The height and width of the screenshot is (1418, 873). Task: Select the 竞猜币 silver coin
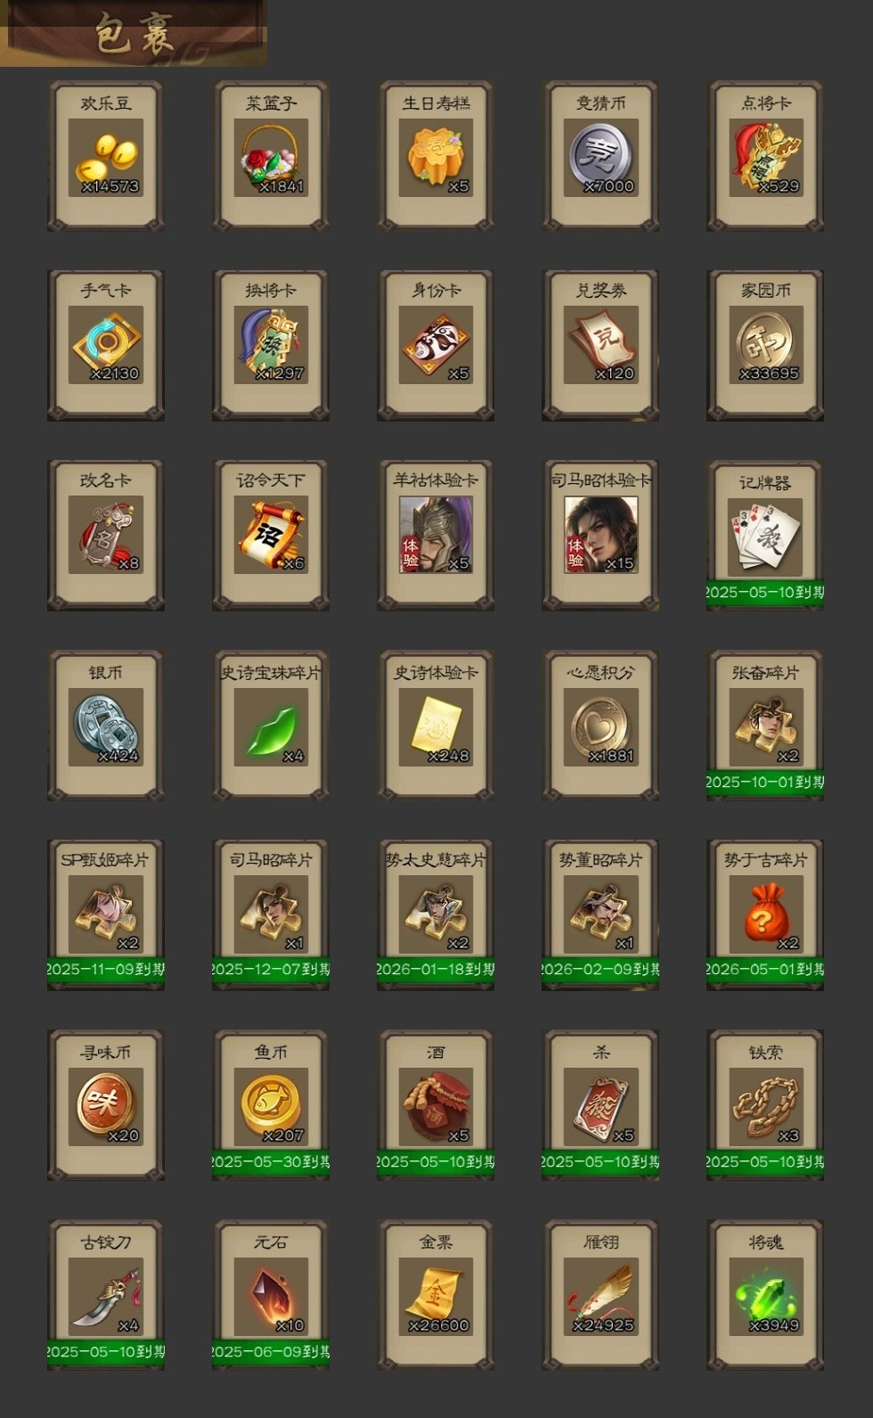pyautogui.click(x=600, y=156)
